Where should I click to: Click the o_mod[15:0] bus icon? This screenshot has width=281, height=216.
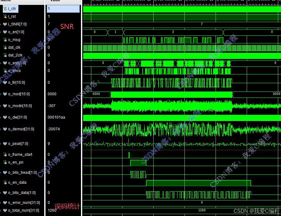point(5,94)
